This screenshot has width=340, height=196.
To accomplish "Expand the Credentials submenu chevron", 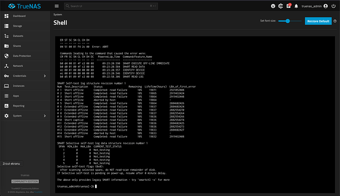I will click(x=45, y=76).
